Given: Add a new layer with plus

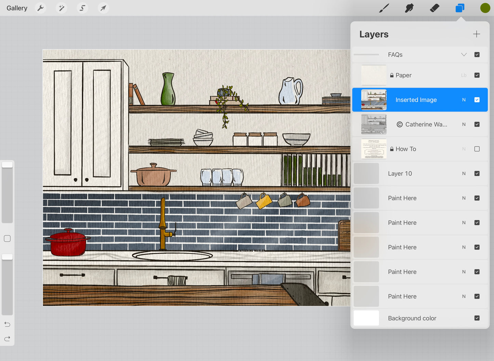Looking at the screenshot, I should click(476, 34).
